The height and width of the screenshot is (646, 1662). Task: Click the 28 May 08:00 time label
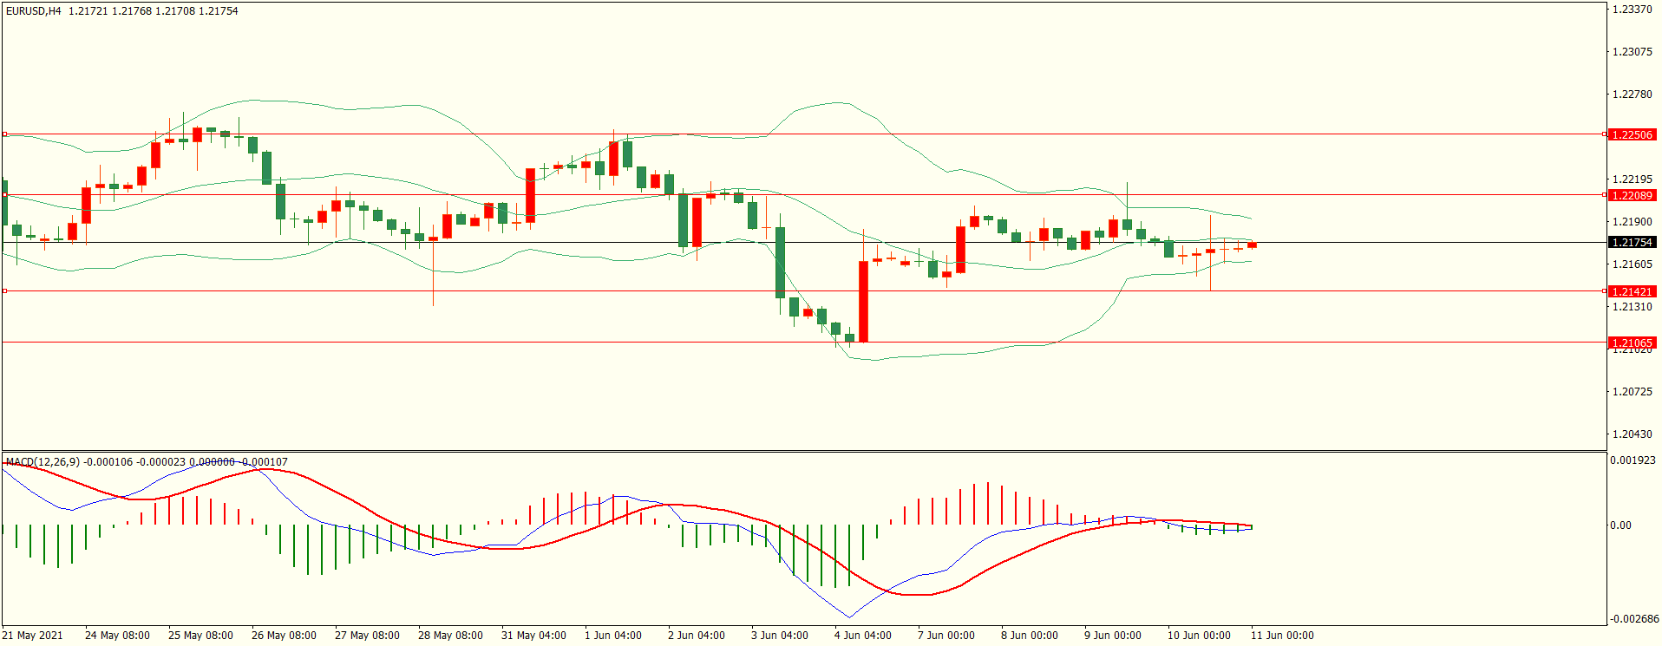[450, 636]
